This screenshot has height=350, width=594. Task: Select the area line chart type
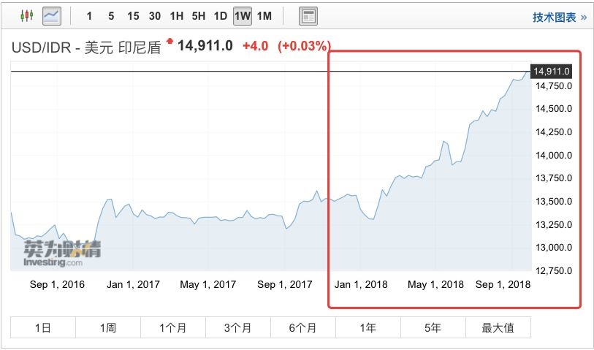pyautogui.click(x=51, y=15)
